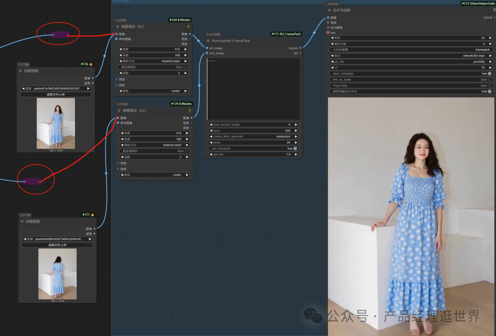
Task: Click the FramePack prompt text area
Action: pos(254,89)
